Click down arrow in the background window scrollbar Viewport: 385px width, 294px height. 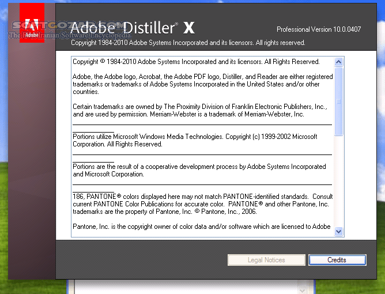click(x=302, y=291)
